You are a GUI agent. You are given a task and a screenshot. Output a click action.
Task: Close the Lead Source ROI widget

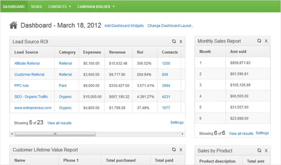click(x=181, y=41)
